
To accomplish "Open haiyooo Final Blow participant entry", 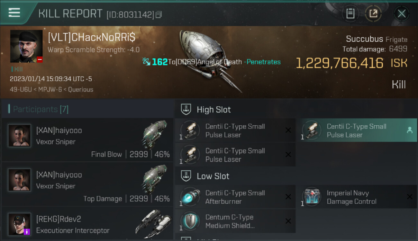I will [87, 139].
